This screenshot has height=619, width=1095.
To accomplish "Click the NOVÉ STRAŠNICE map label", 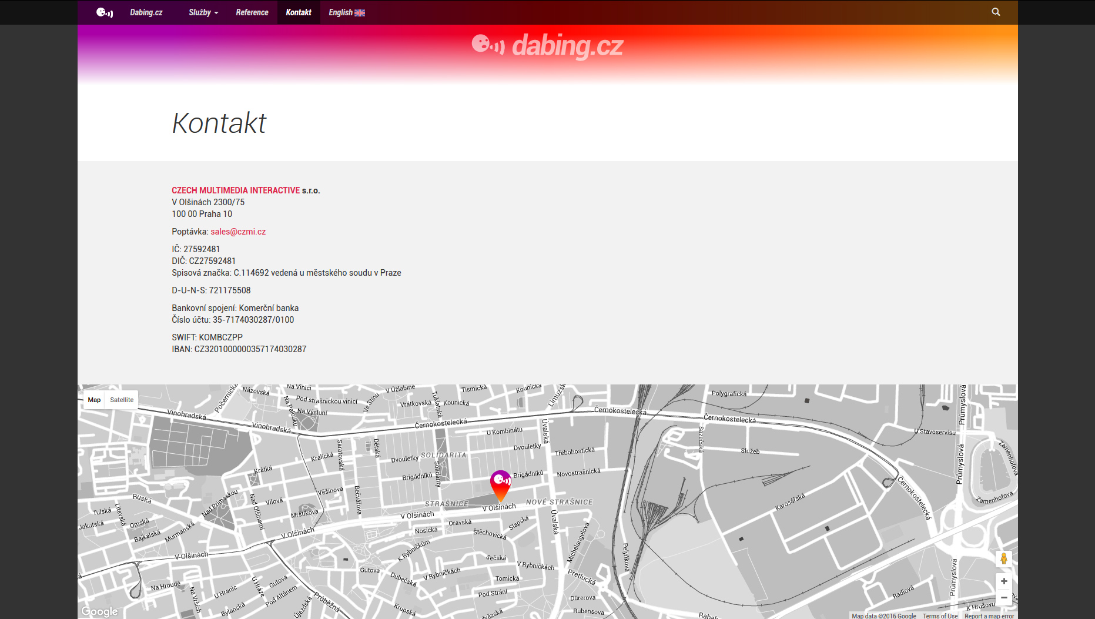I will 560,502.
